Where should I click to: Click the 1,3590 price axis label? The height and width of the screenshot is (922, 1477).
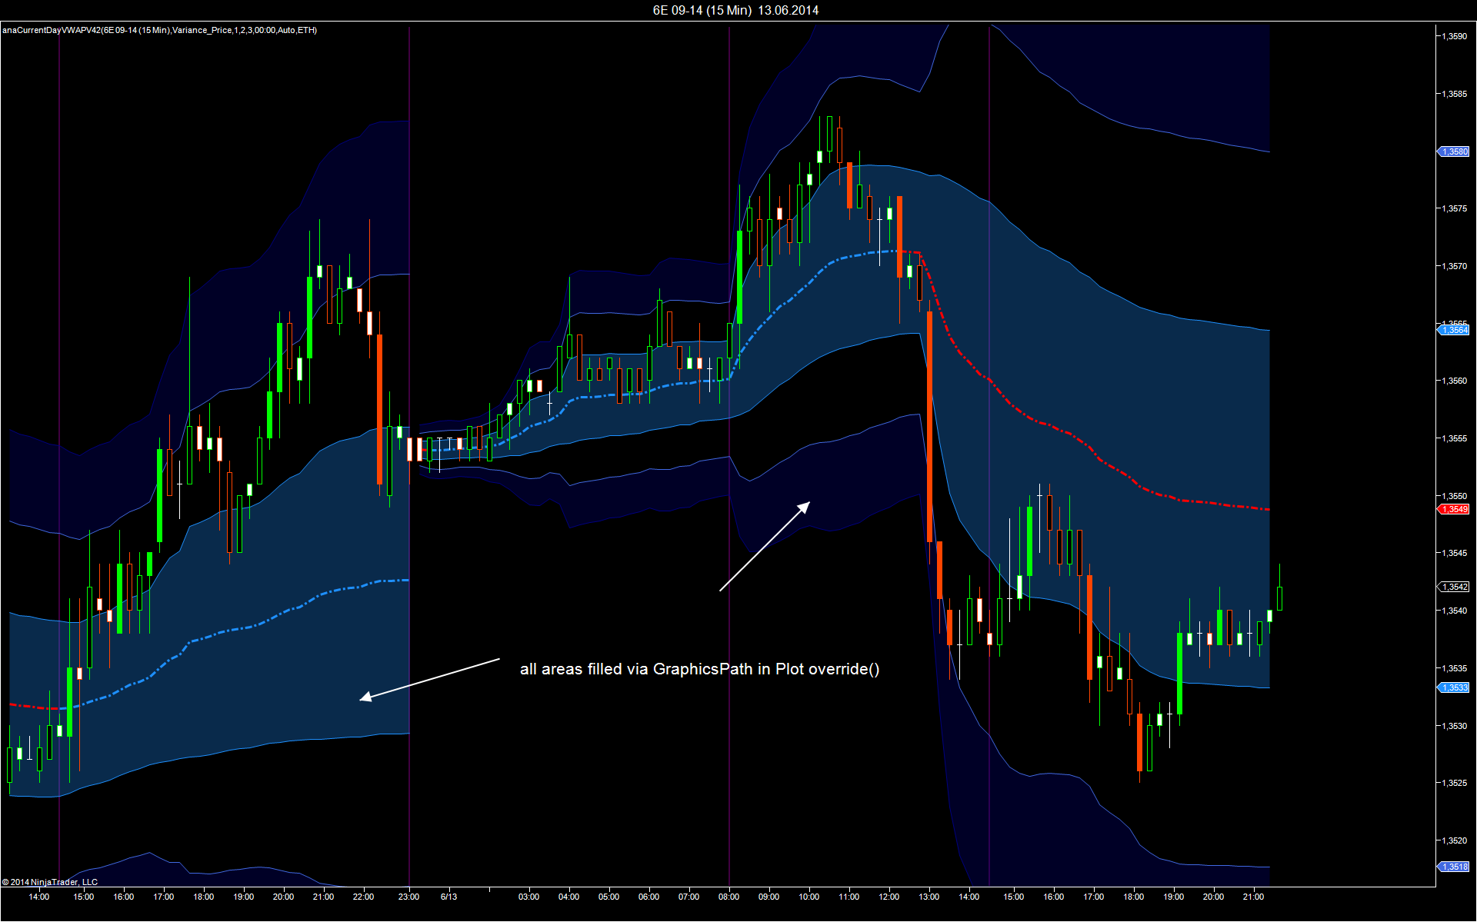pyautogui.click(x=1454, y=36)
